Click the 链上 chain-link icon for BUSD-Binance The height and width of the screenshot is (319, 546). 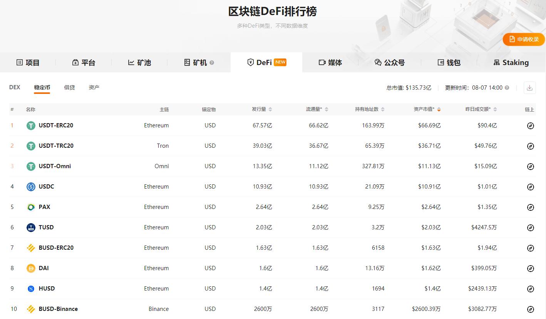coord(531,309)
